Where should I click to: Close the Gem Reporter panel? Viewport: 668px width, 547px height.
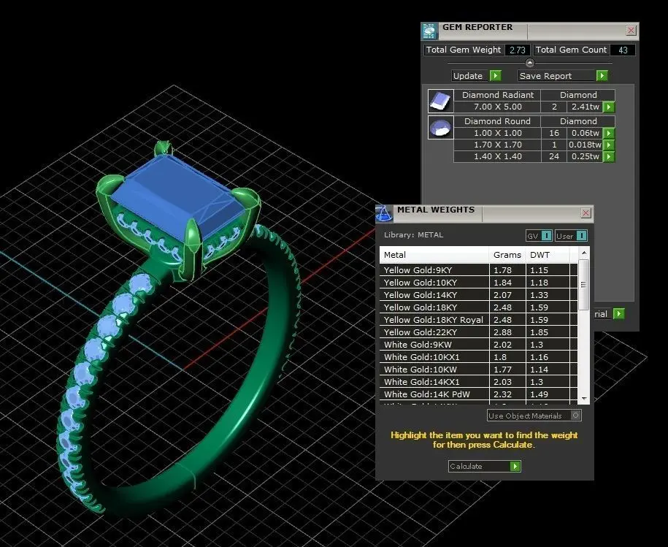coord(631,31)
